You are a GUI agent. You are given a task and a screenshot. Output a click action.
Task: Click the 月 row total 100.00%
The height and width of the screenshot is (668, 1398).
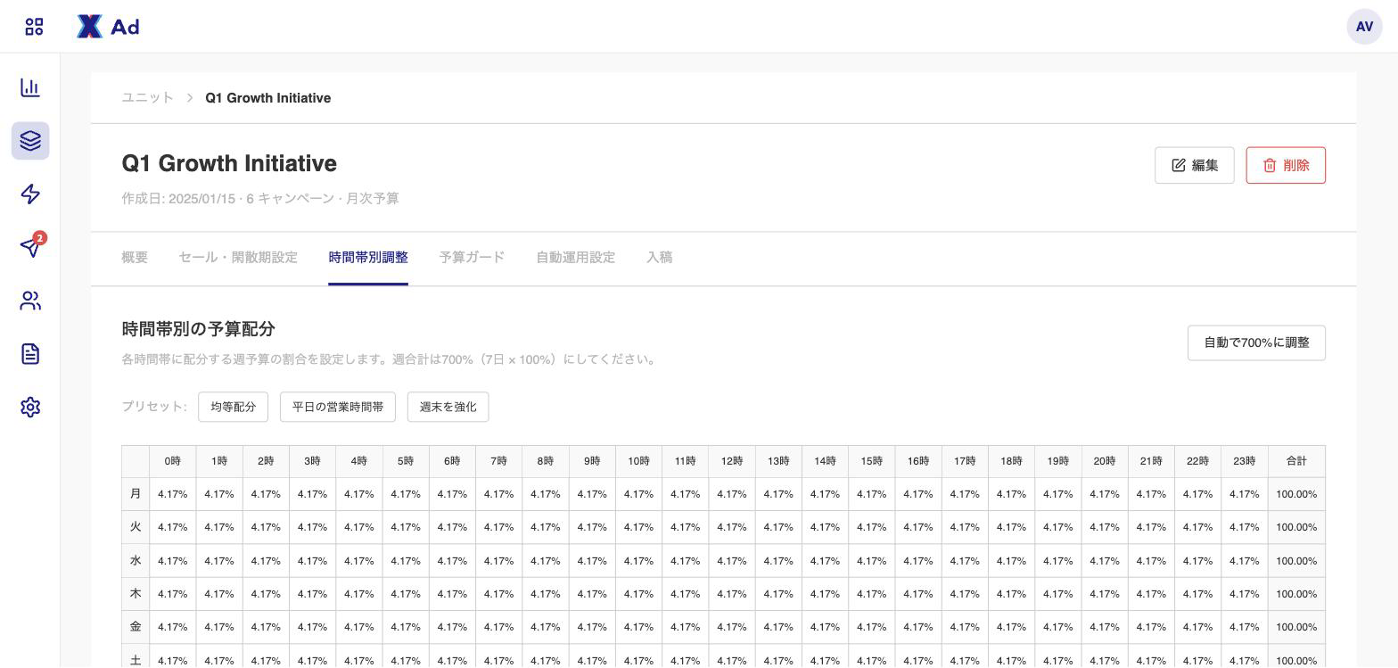point(1296,494)
